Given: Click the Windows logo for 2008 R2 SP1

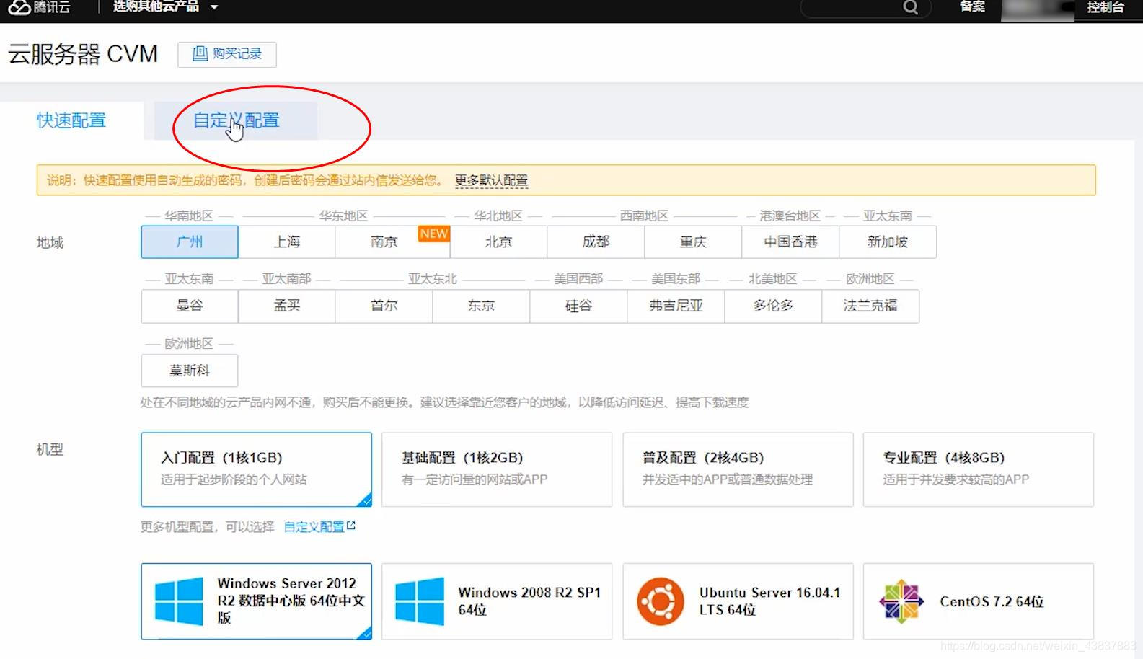Looking at the screenshot, I should point(420,601).
